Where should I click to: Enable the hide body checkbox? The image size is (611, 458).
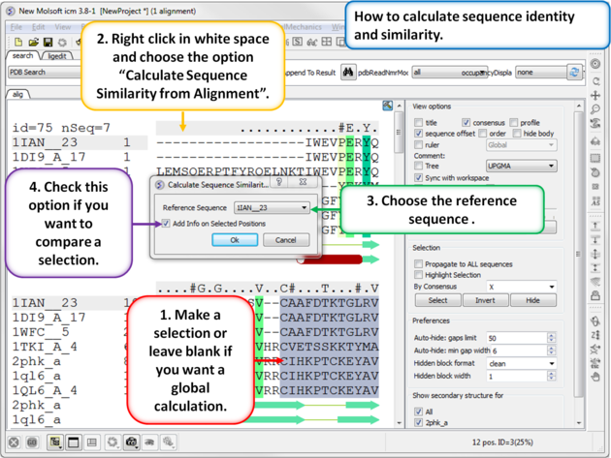[517, 134]
